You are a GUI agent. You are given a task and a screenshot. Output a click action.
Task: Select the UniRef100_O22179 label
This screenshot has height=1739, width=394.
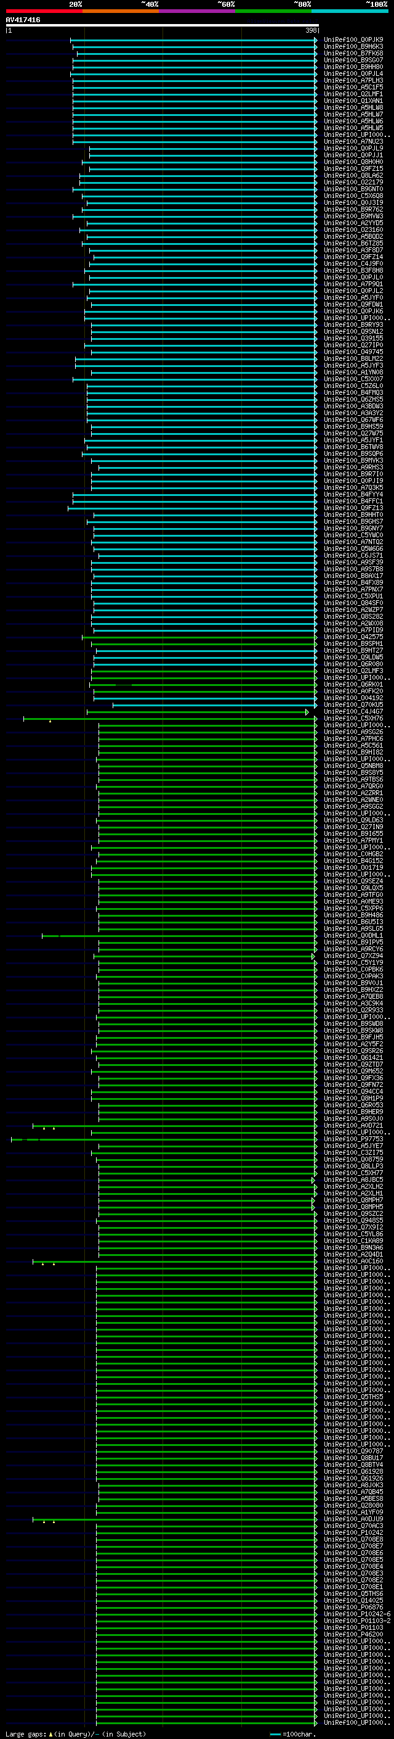(x=353, y=182)
